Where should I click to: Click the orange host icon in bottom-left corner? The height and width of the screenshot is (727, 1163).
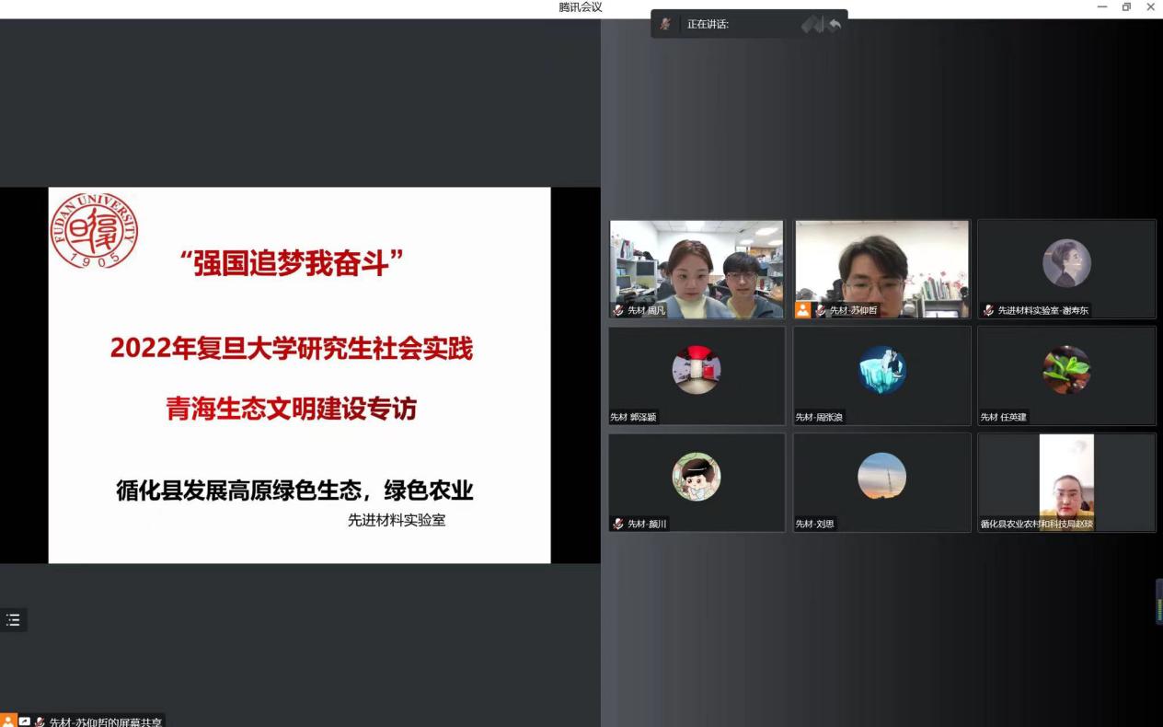(8, 721)
